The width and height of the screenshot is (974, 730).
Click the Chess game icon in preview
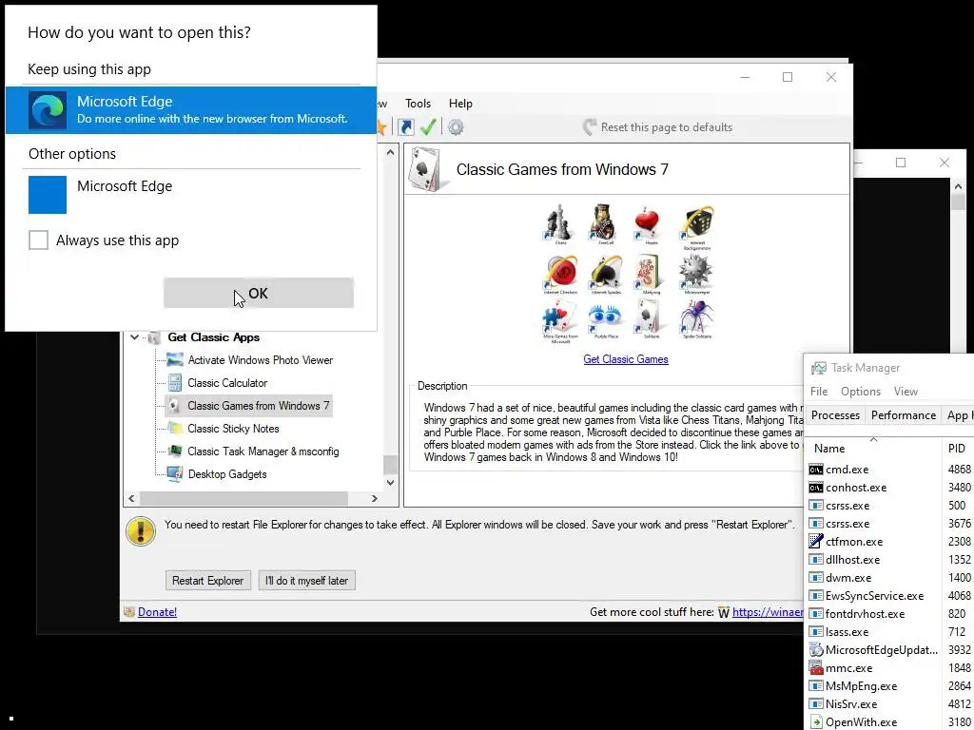pos(558,222)
